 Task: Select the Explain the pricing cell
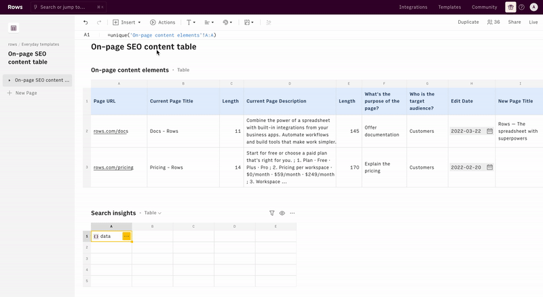coord(384,167)
